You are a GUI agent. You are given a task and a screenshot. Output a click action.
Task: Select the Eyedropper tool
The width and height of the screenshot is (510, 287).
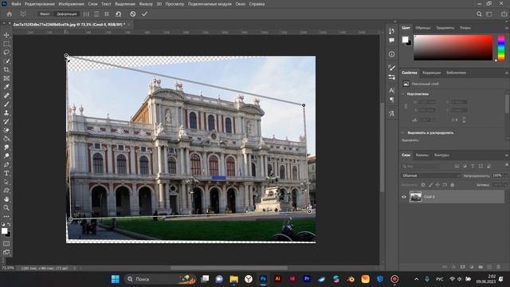pyautogui.click(x=6, y=87)
